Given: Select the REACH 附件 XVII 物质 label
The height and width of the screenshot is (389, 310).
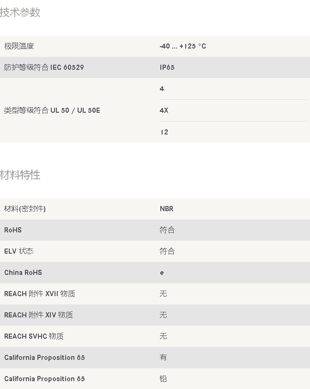Looking at the screenshot, I should click(40, 294).
